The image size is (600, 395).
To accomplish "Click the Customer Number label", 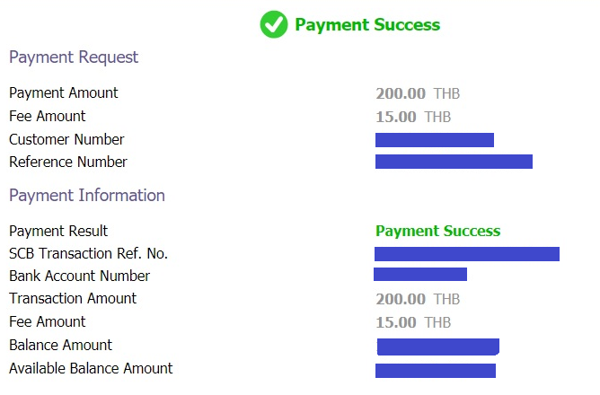I will click(x=66, y=139).
